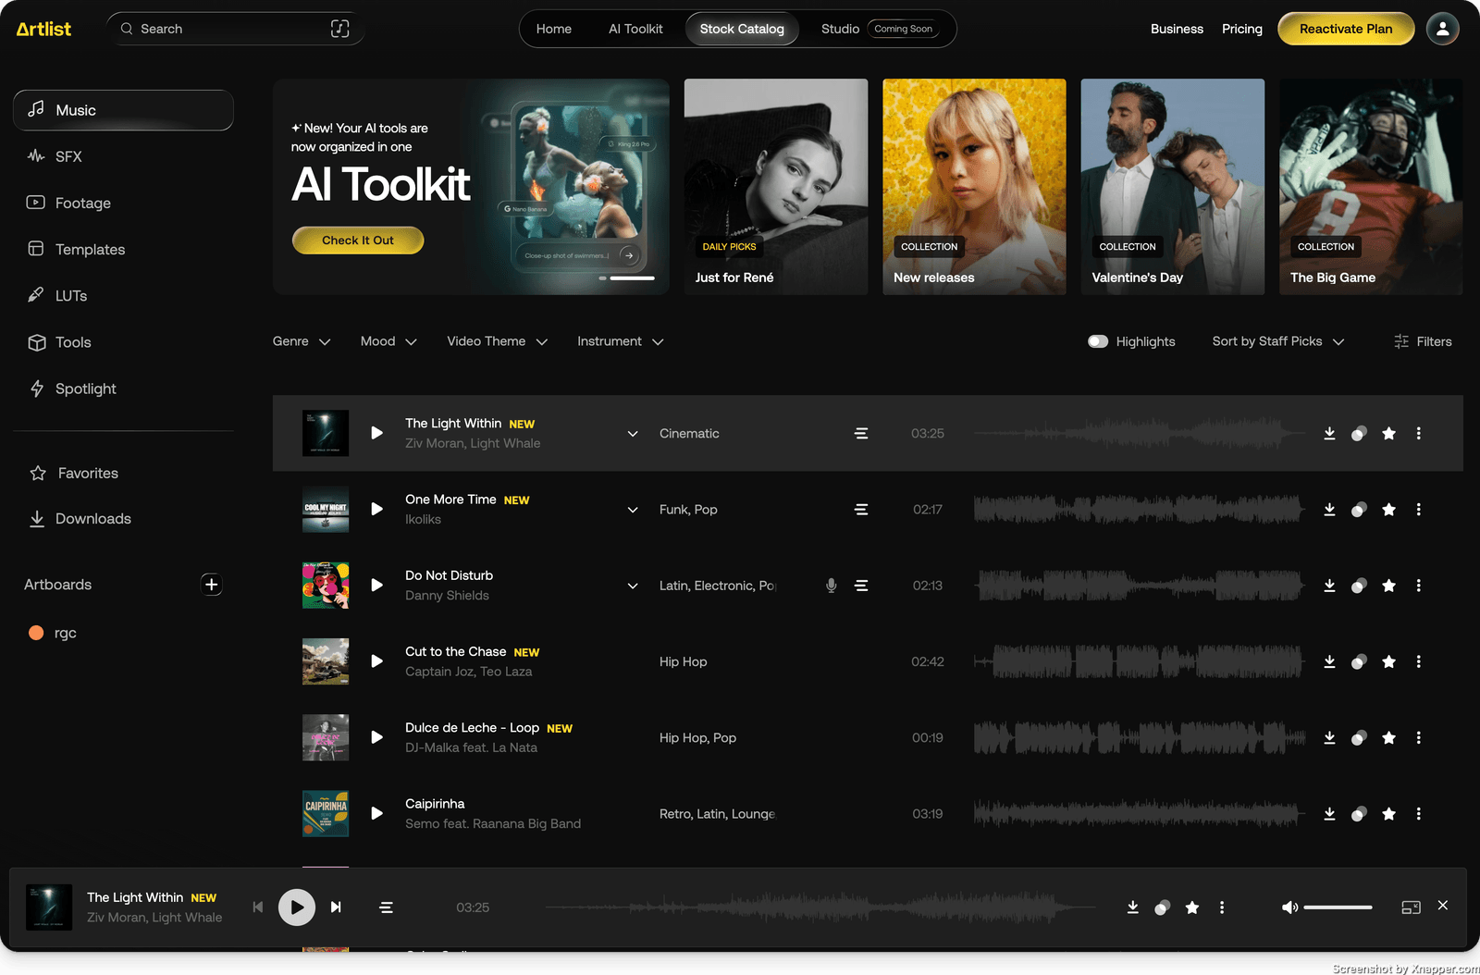This screenshot has width=1480, height=975.
Task: Open Studio tab
Action: (840, 29)
